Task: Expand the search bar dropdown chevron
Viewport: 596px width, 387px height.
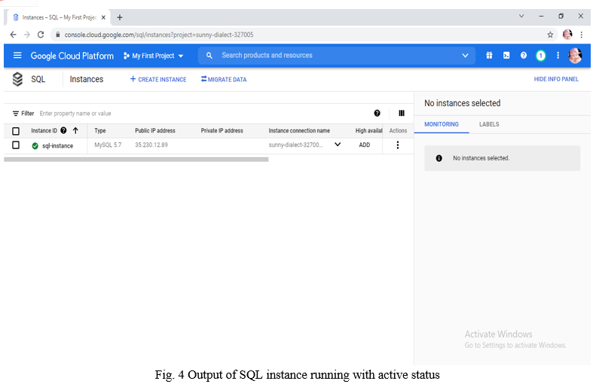Action: 465,56
